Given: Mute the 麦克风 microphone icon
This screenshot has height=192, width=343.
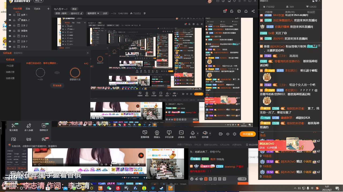Looking at the screenshot, I should [x=193, y=133].
